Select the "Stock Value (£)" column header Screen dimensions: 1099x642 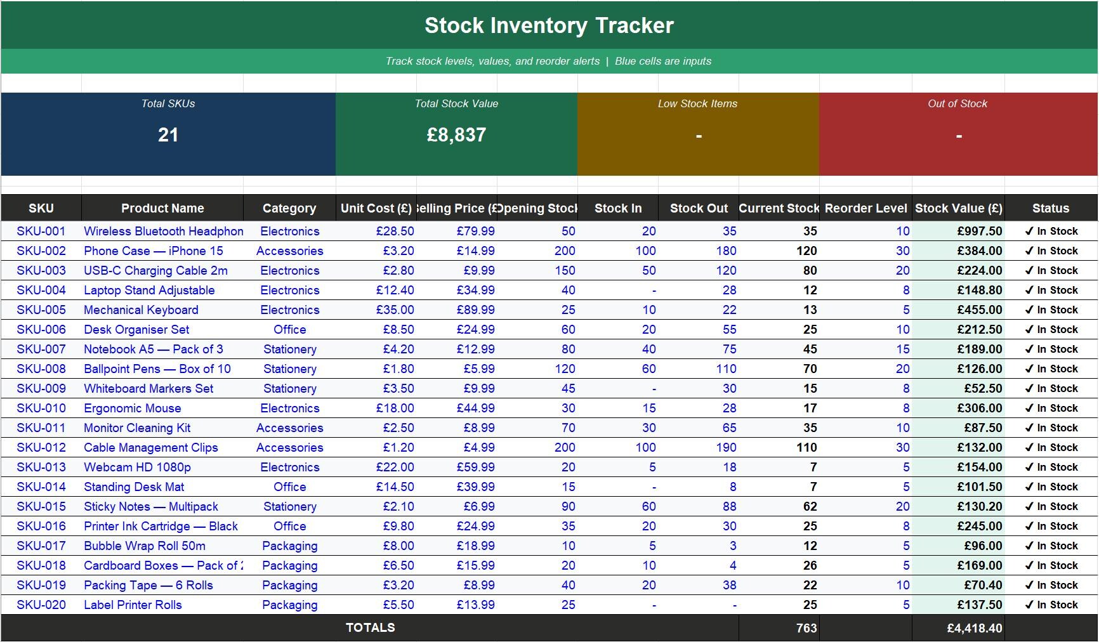pos(958,208)
